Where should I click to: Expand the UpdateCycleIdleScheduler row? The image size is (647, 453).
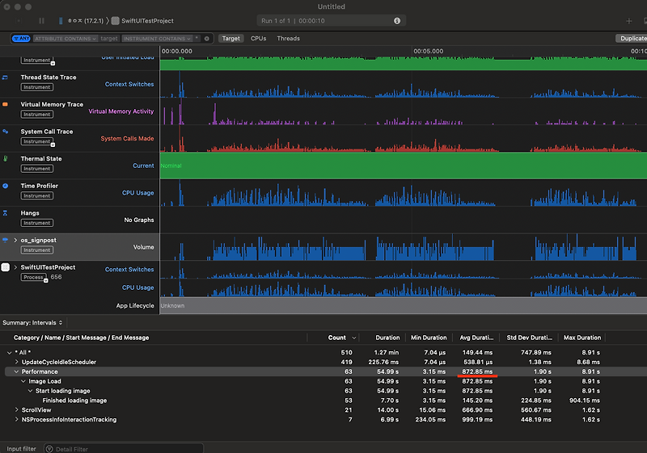16,362
